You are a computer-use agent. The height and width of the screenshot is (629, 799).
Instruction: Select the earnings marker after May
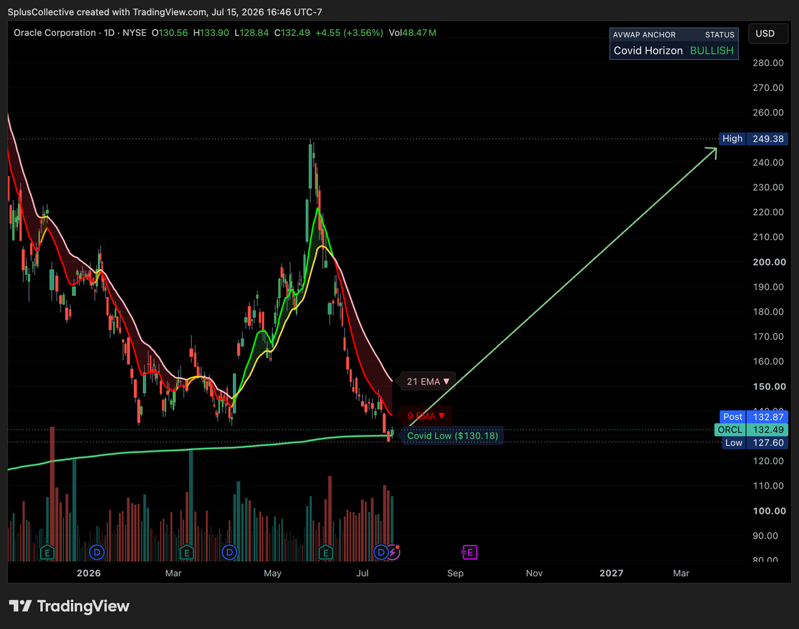[x=326, y=552]
